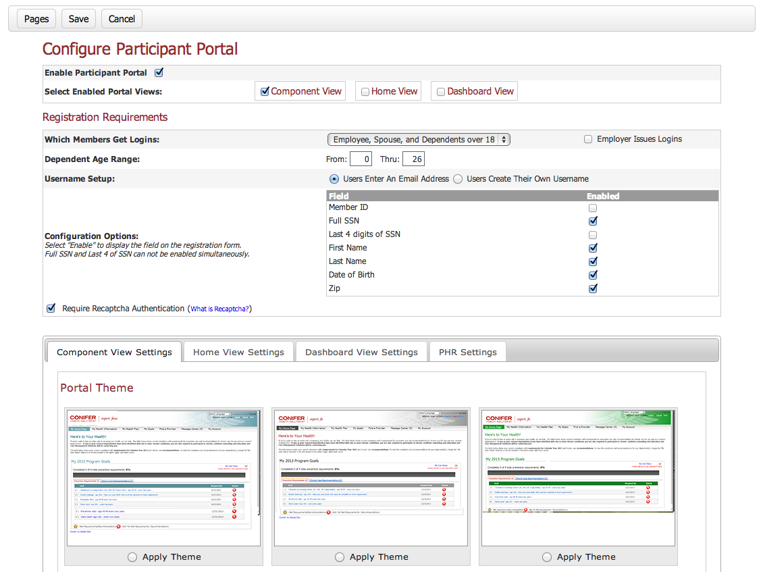This screenshot has width=763, height=572.
Task: Select Users Create Their Own Username
Action: coord(458,179)
